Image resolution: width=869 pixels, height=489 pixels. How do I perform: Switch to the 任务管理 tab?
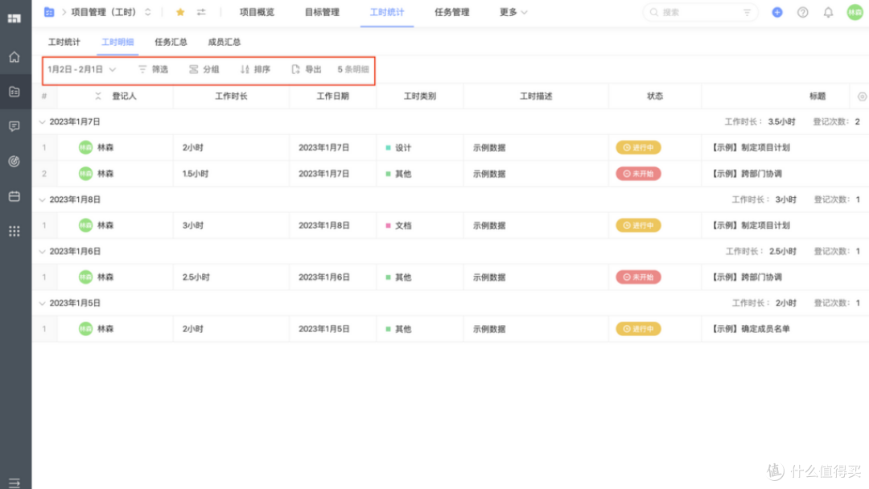[451, 12]
